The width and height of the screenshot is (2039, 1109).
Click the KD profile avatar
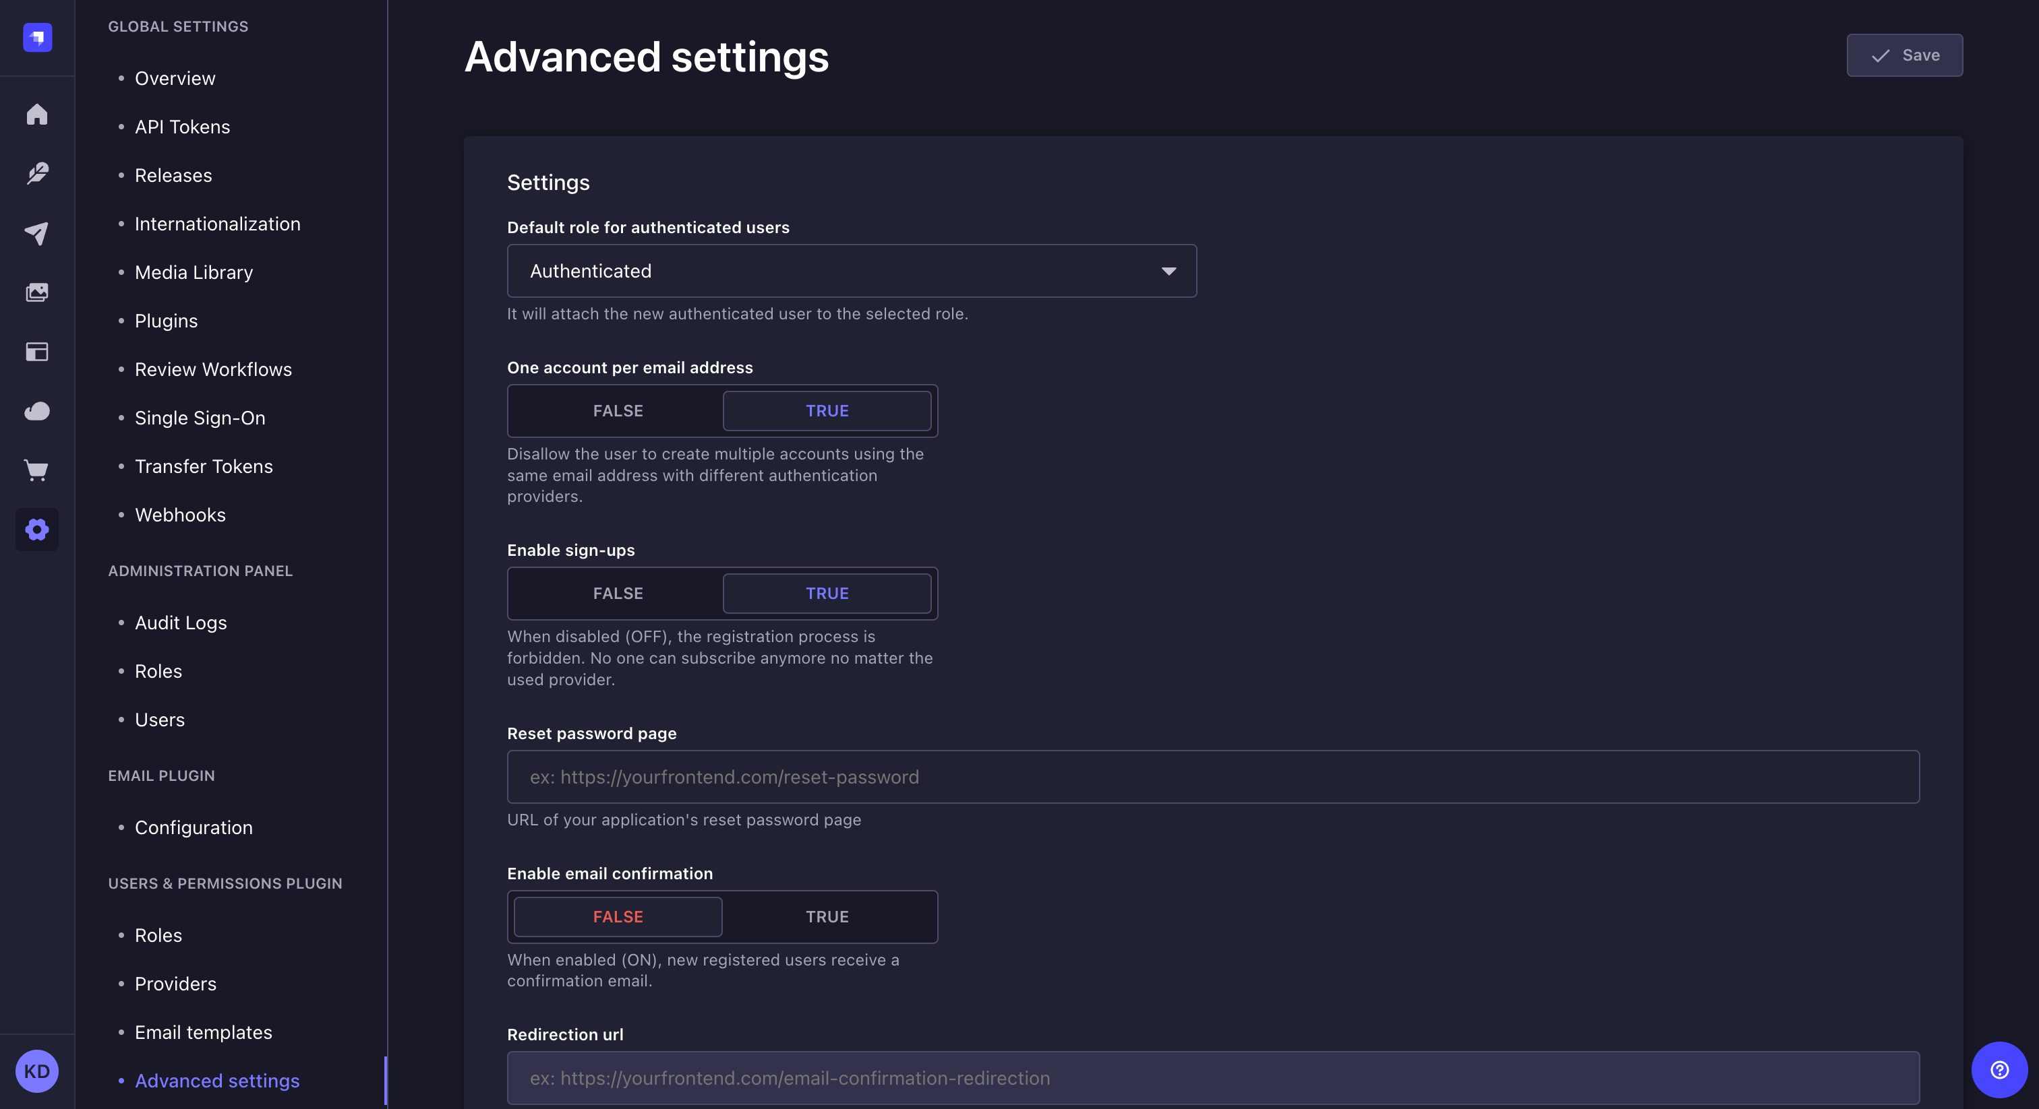point(36,1071)
